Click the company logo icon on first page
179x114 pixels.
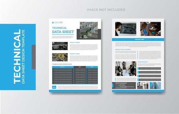coord(53,23)
